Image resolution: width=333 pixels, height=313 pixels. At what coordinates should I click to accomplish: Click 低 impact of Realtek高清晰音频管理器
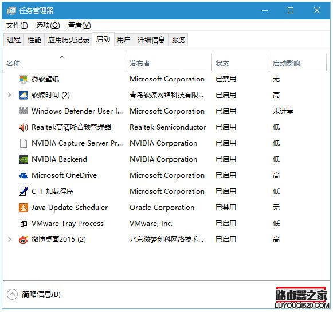point(276,127)
